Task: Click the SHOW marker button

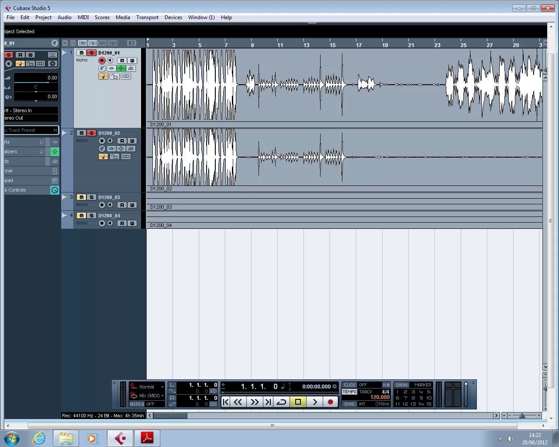Action: (x=402, y=385)
